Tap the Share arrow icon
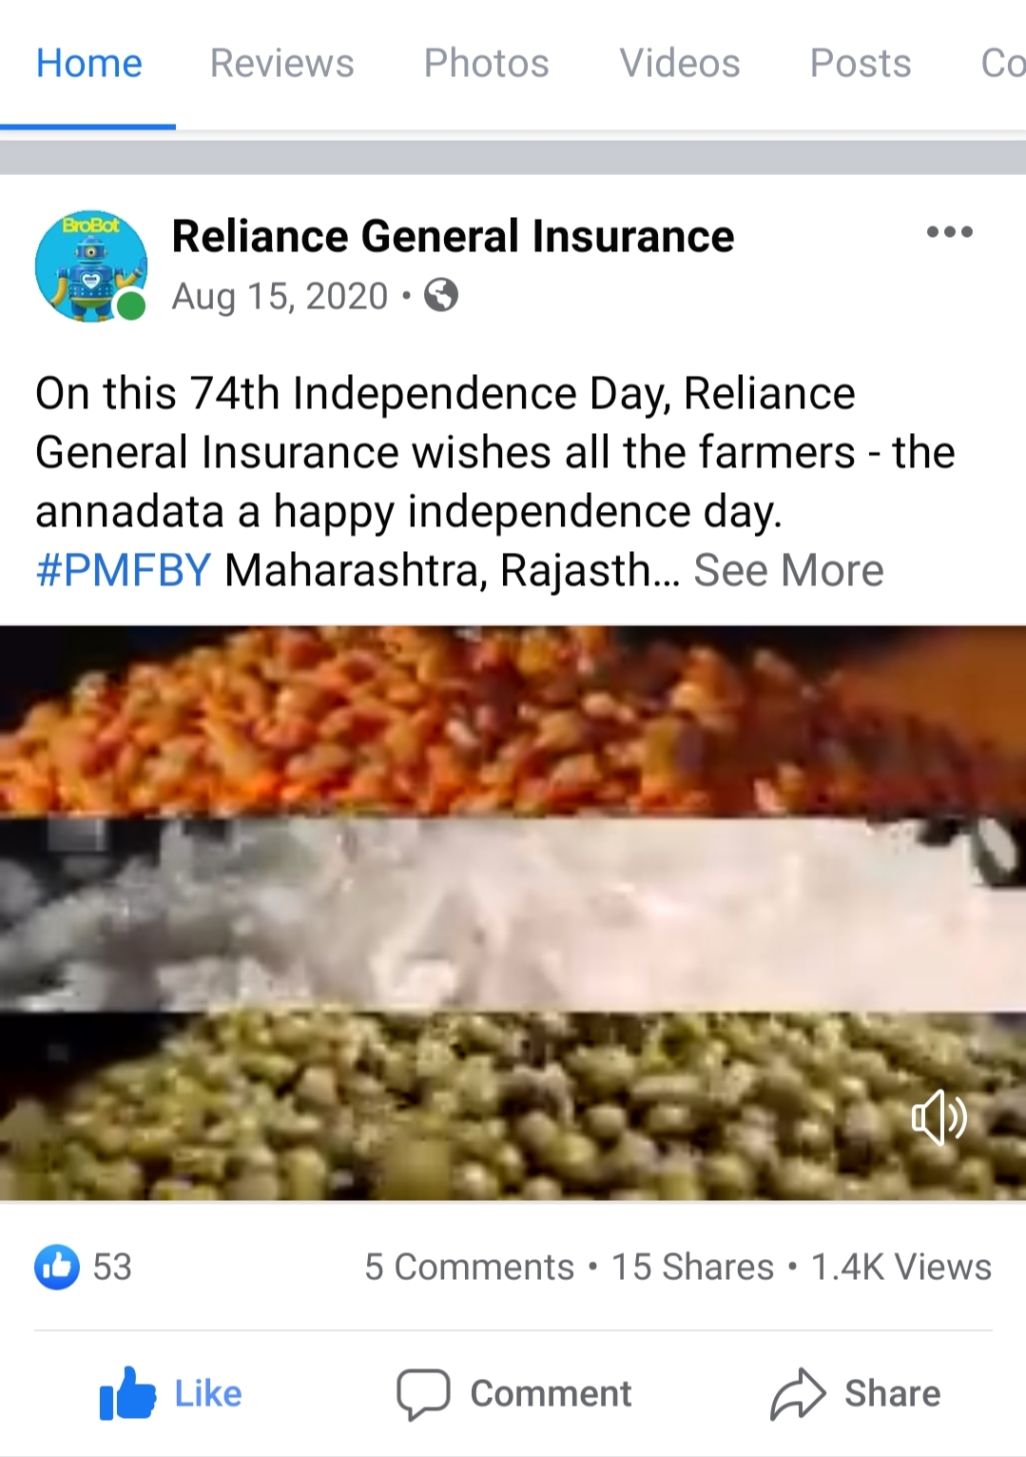Image resolution: width=1026 pixels, height=1457 pixels. click(798, 1394)
